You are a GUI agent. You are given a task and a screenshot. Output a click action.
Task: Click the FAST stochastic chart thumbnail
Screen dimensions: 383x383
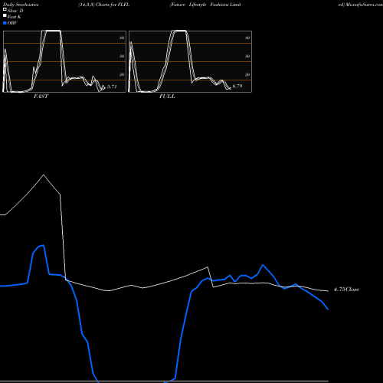(64, 61)
